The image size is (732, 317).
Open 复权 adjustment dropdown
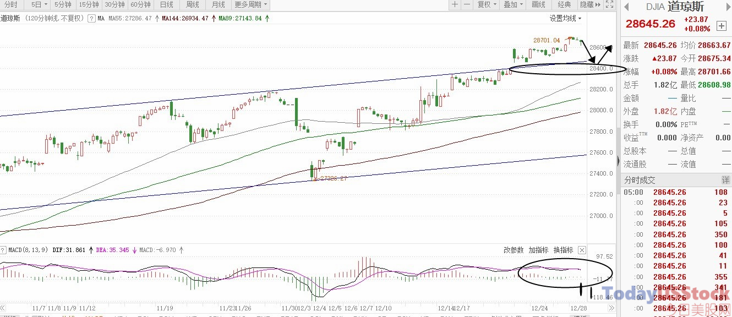[487, 4]
